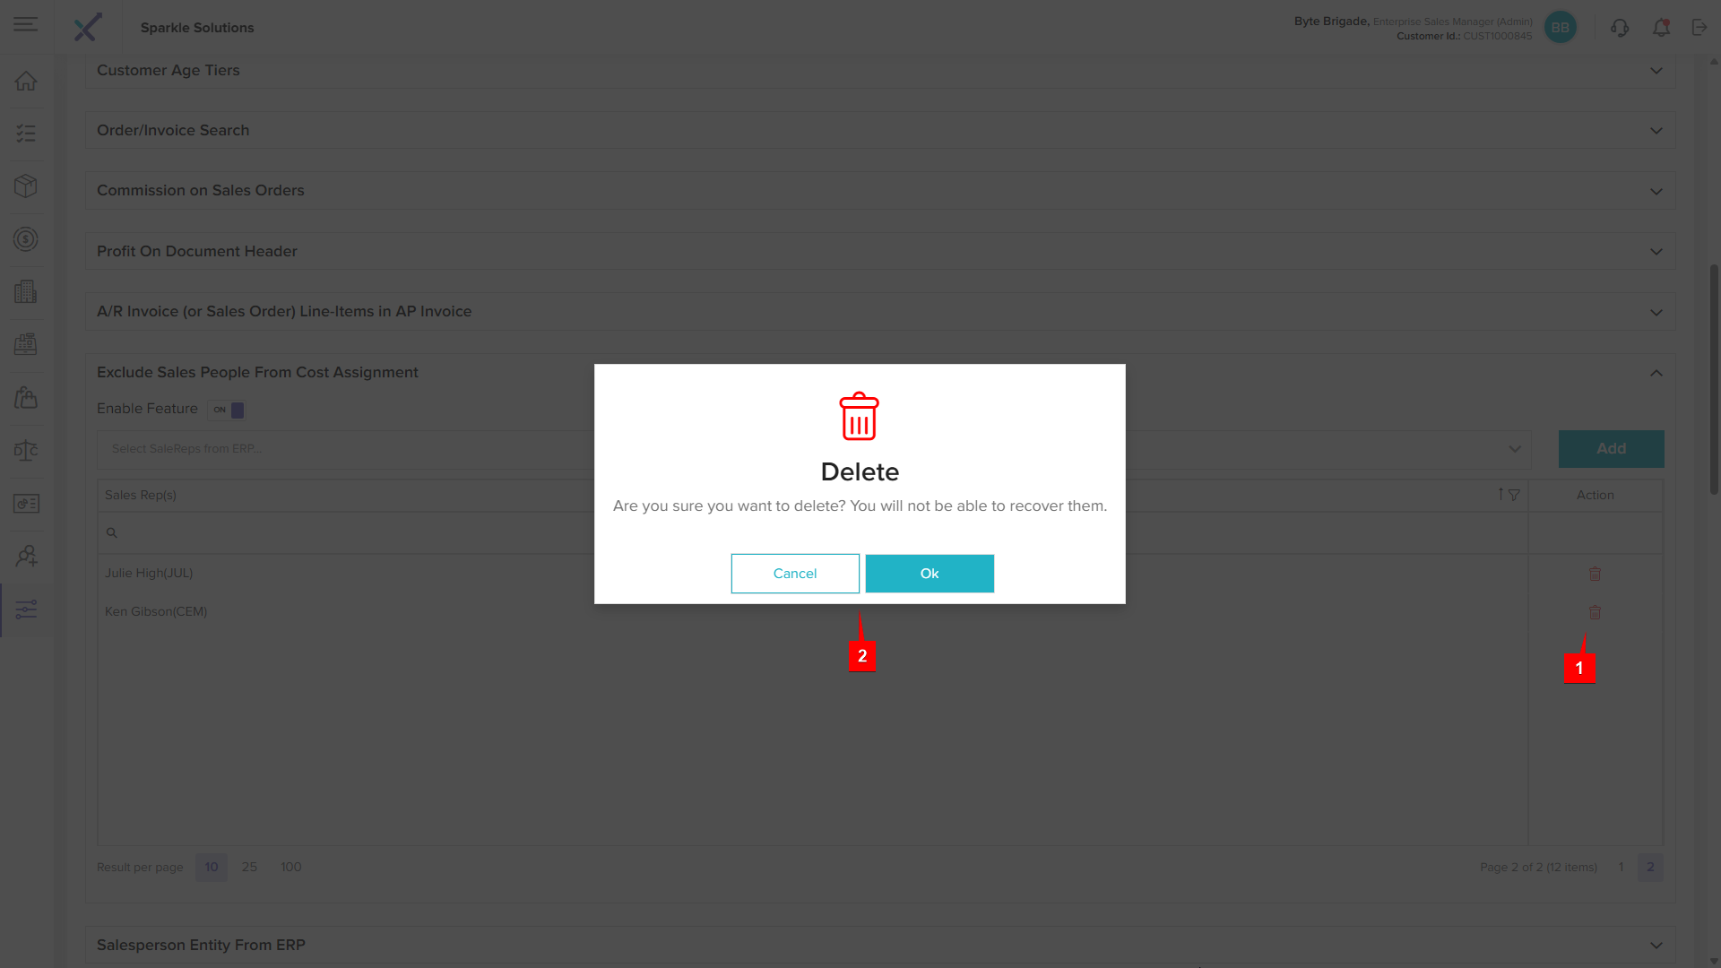Screen dimensions: 1721x968
Task: Click the Sales Rep(s) filter icon
Action: pyautogui.click(x=1514, y=495)
